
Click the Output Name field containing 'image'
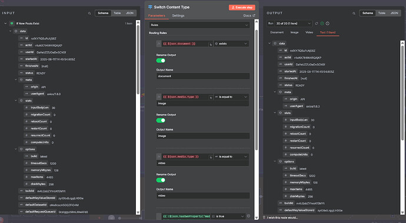203,136
